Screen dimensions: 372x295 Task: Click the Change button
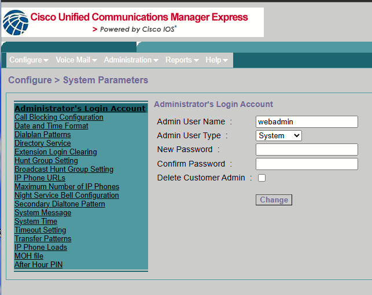click(x=274, y=200)
